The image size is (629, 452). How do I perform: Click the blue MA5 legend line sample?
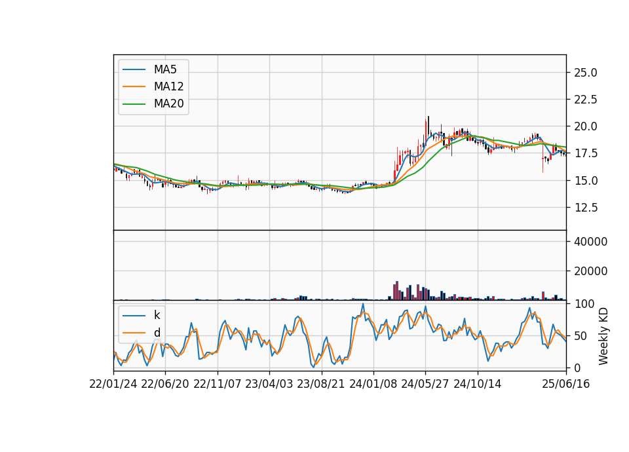pyautogui.click(x=134, y=69)
